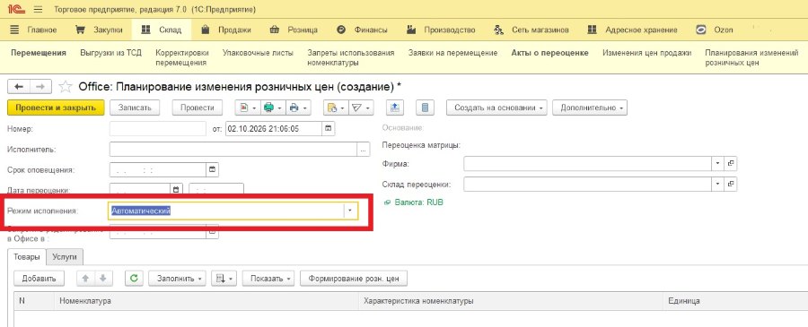Go back with the left arrow button
The width and height of the screenshot is (808, 327).
[19, 86]
